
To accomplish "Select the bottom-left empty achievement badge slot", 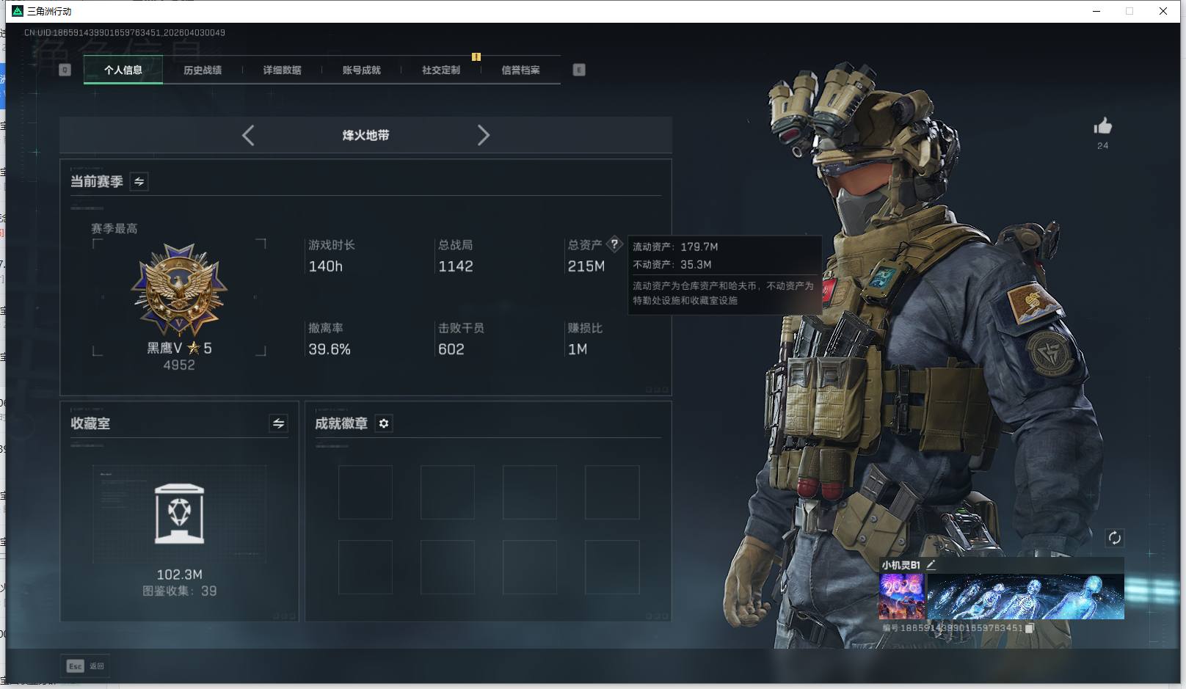I will point(365,567).
